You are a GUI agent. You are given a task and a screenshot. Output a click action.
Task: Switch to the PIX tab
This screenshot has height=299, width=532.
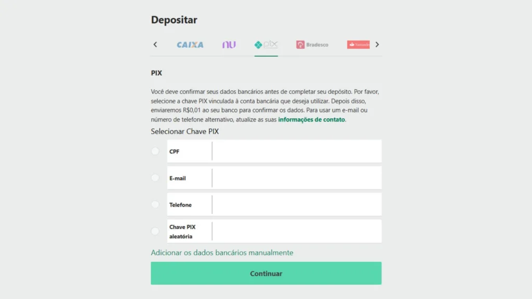click(266, 45)
